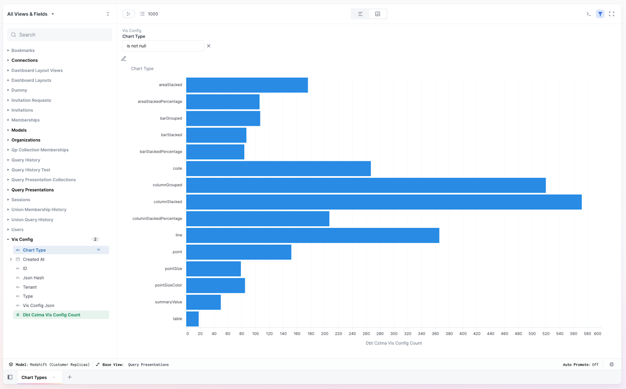Click the edit pencil icon below the filter
626x389 pixels.
pyautogui.click(x=124, y=58)
